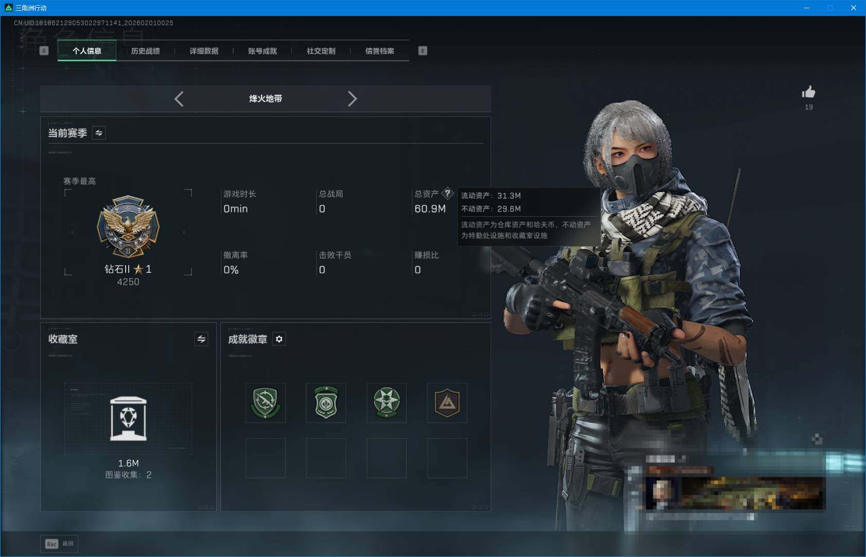This screenshot has height=557, width=866.
Task: Open the 社交定制 tab
Action: [320, 50]
